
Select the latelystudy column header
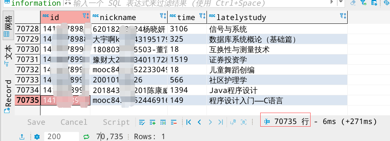click(x=277, y=17)
